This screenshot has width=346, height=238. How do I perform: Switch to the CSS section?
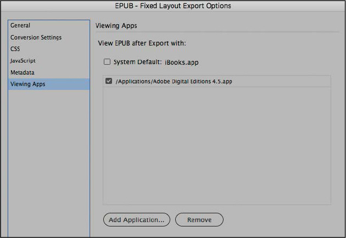coord(15,49)
